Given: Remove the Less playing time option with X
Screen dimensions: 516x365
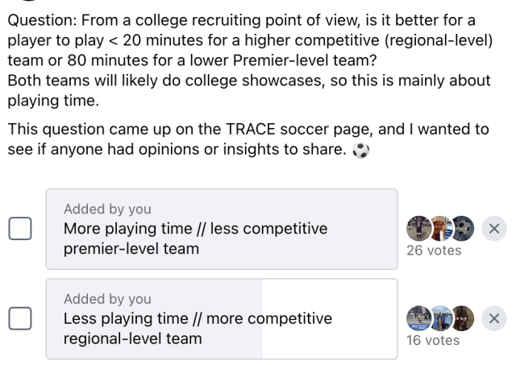Looking at the screenshot, I should (494, 318).
